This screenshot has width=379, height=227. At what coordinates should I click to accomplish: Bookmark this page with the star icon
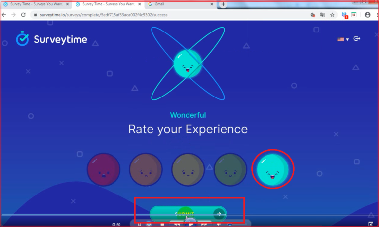tap(332, 15)
